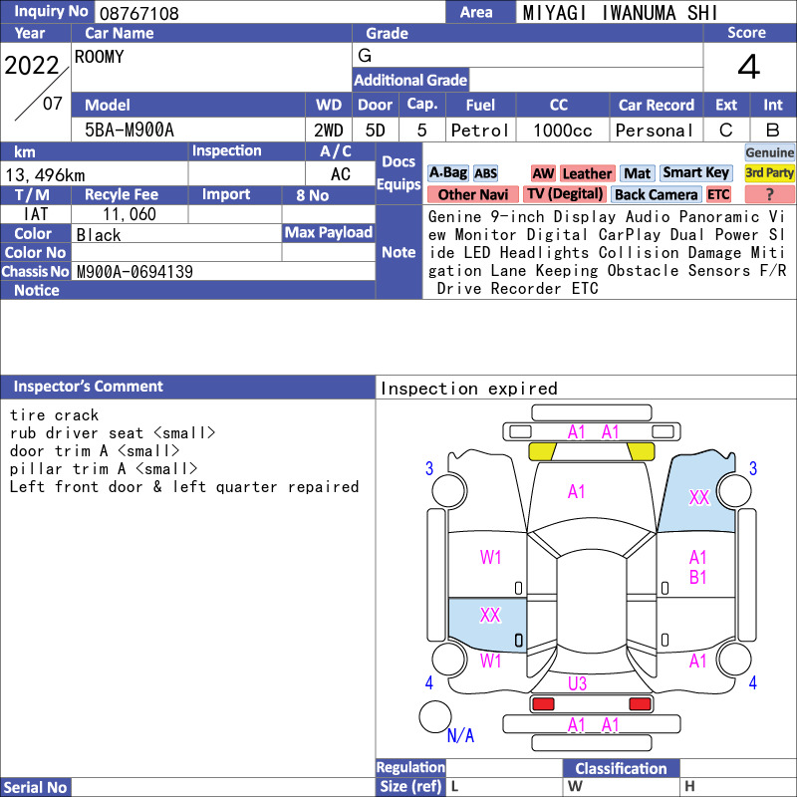The height and width of the screenshot is (797, 797).
Task: Click the recycle fee value 11,060
Action: 130,214
